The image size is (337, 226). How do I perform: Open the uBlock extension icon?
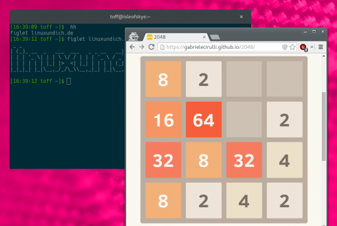tap(304, 47)
